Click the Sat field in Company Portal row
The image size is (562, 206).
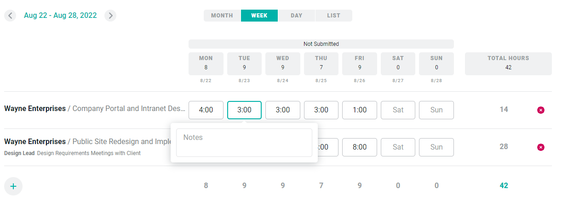(398, 110)
